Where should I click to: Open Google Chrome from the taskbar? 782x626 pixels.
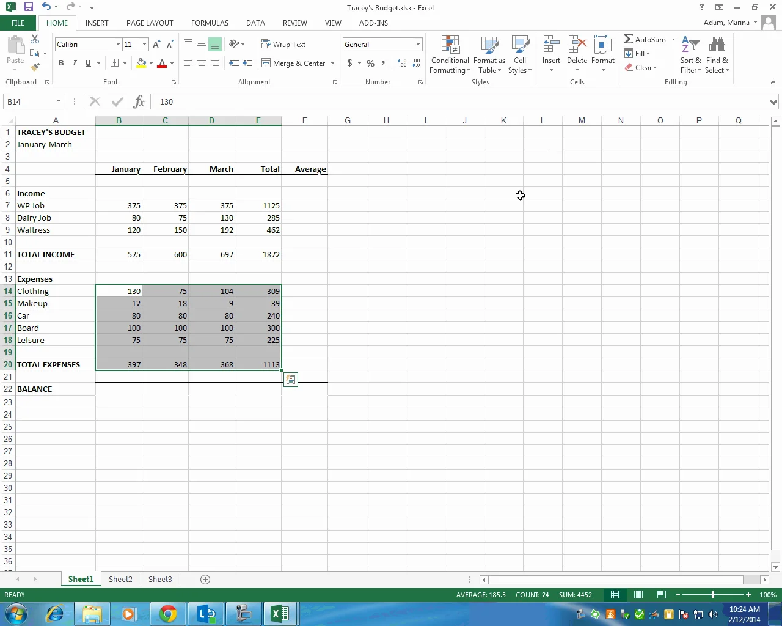[168, 613]
